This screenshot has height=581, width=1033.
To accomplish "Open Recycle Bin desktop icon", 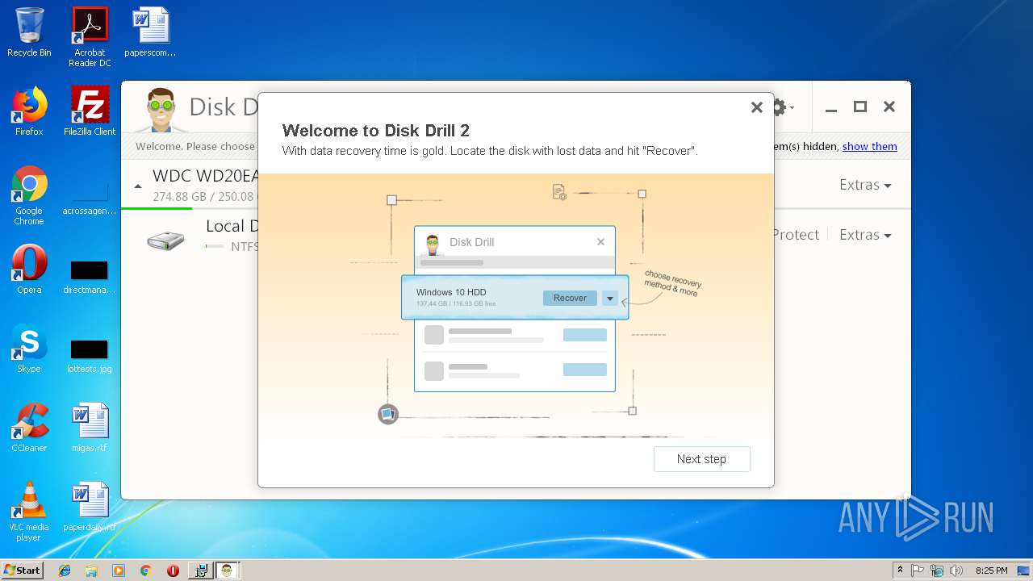I will click(29, 33).
